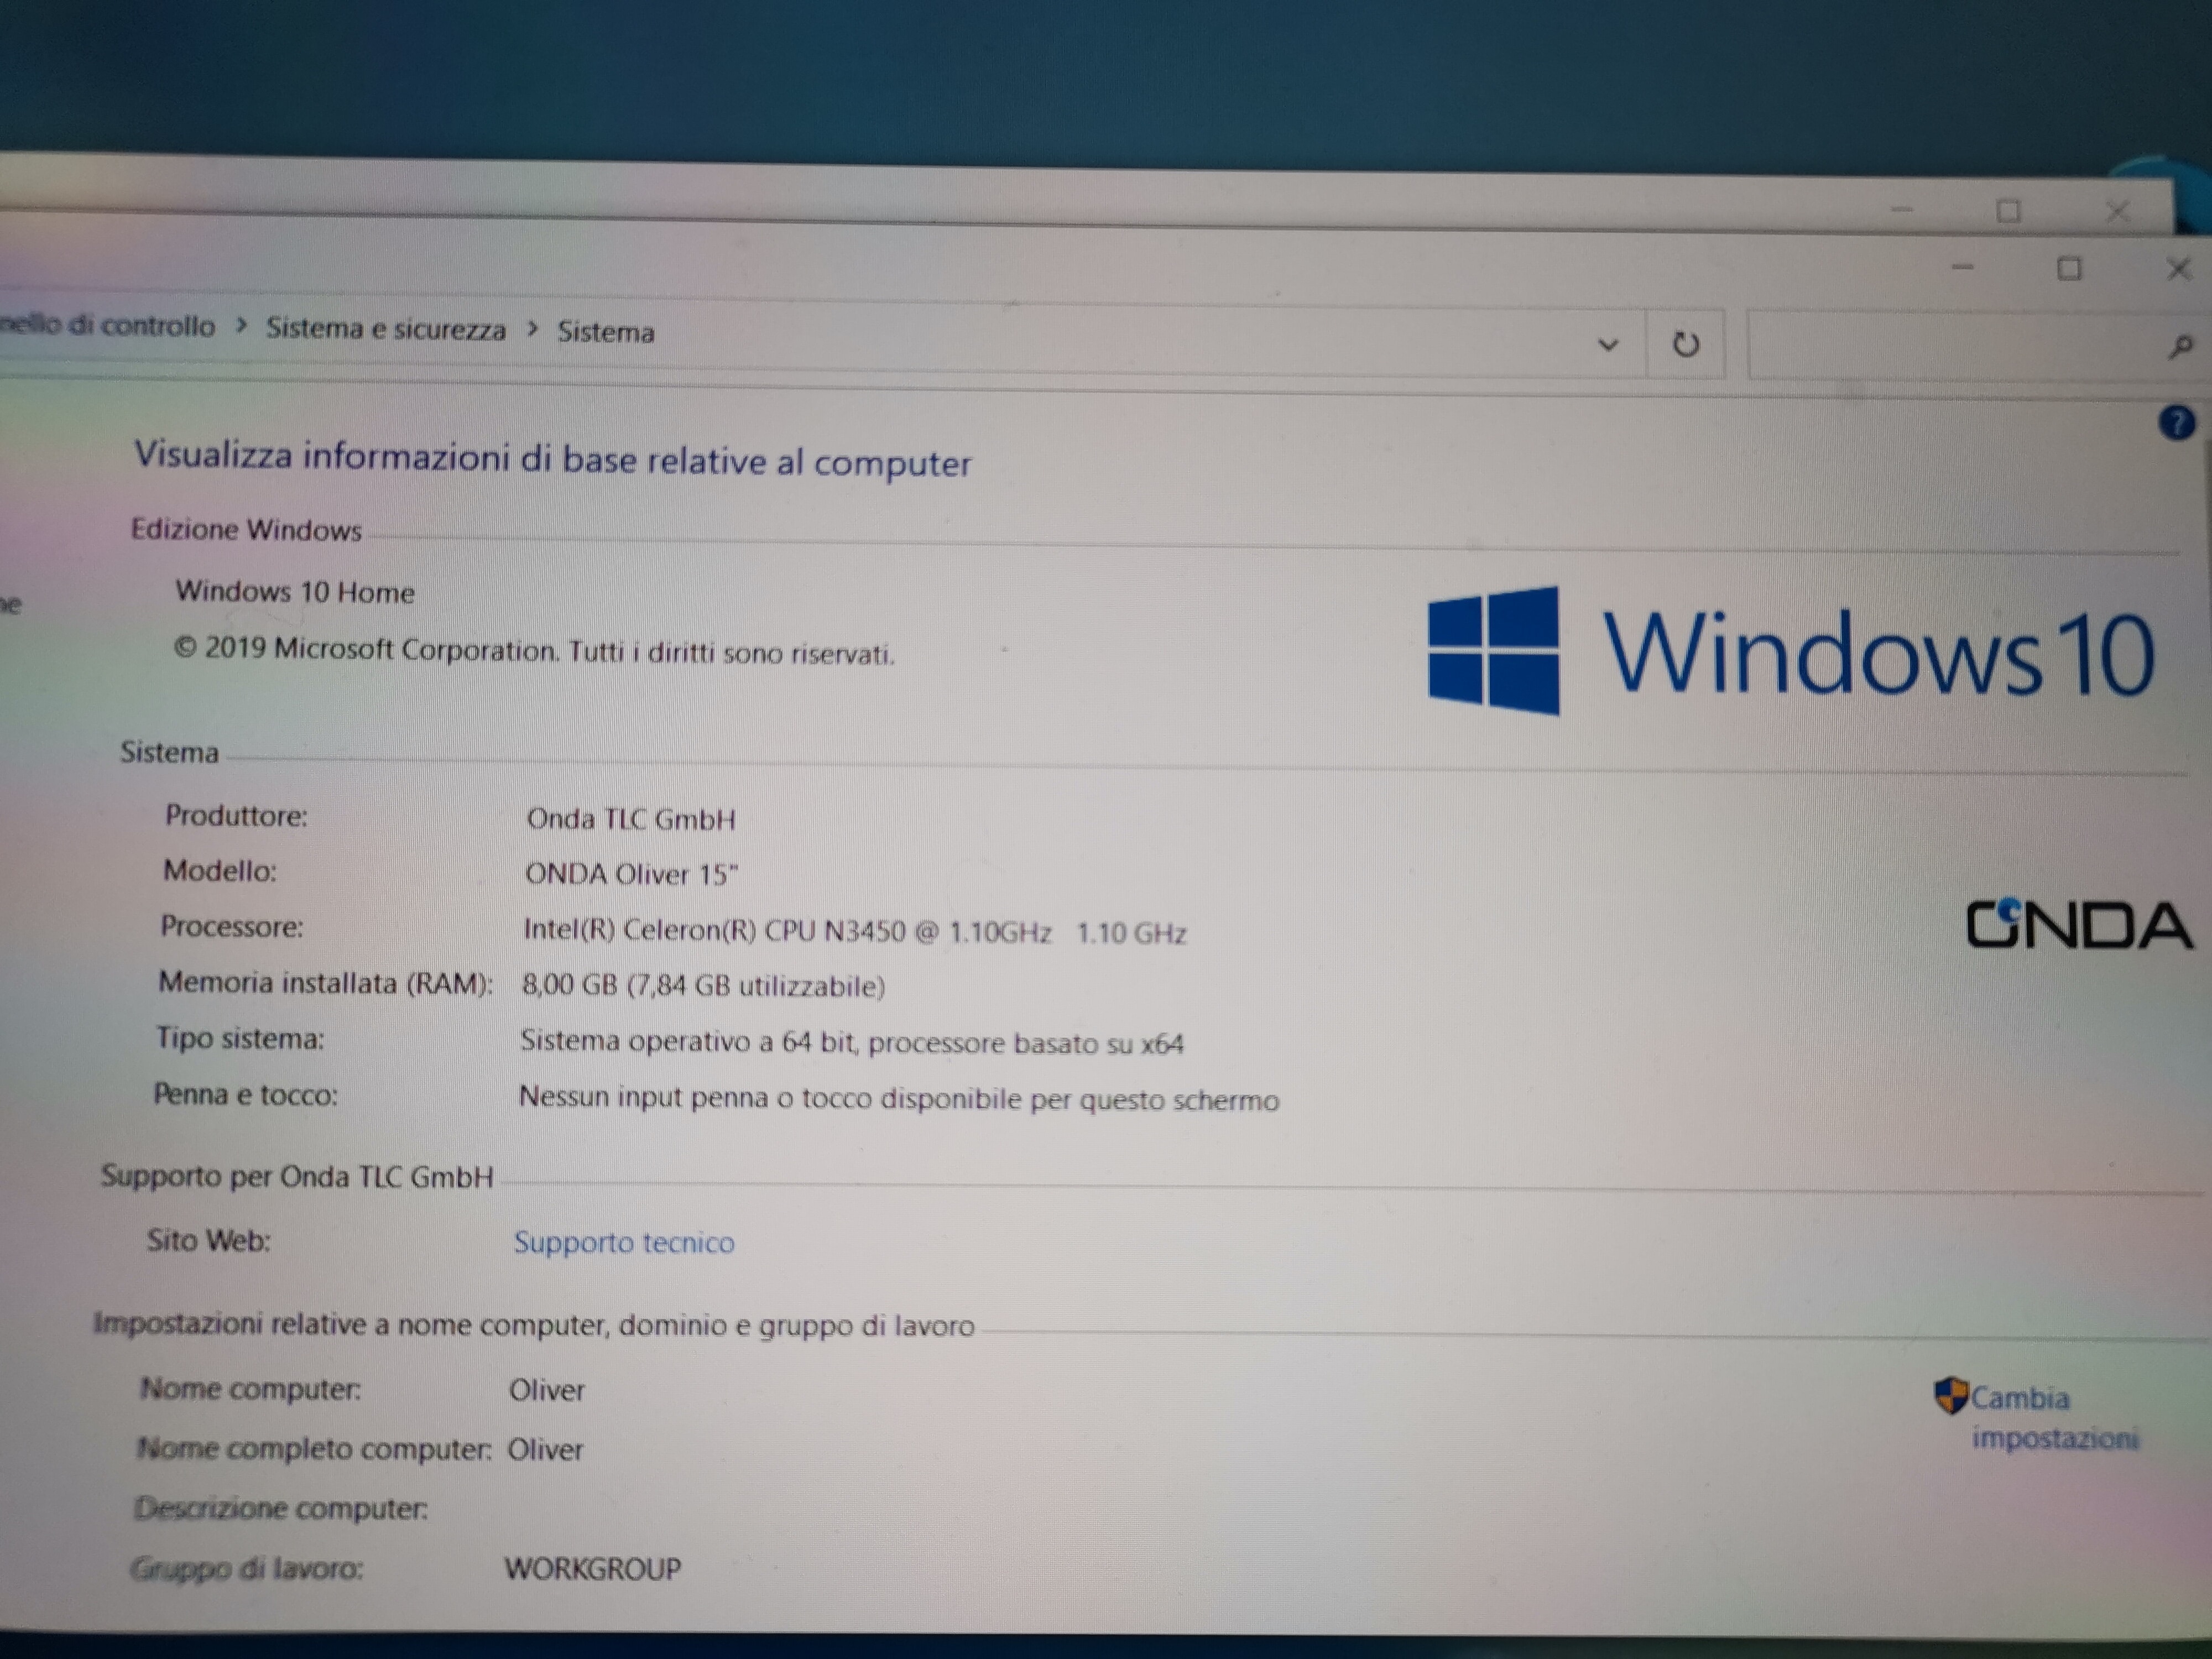Click the search magnifier icon

click(x=2180, y=347)
